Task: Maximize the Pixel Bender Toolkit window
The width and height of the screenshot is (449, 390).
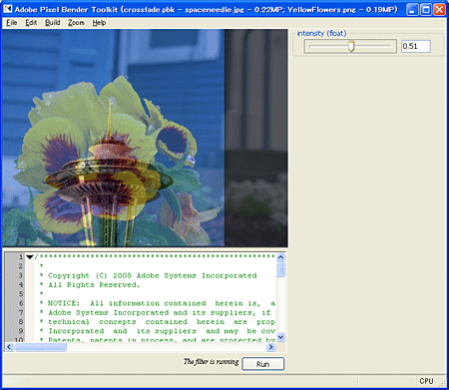Action: (426, 9)
